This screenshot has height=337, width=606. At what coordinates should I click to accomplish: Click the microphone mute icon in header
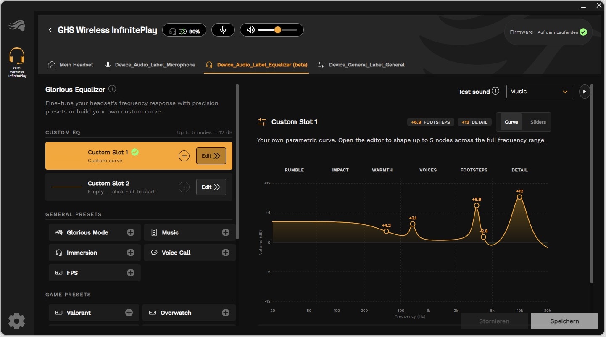pos(223,30)
